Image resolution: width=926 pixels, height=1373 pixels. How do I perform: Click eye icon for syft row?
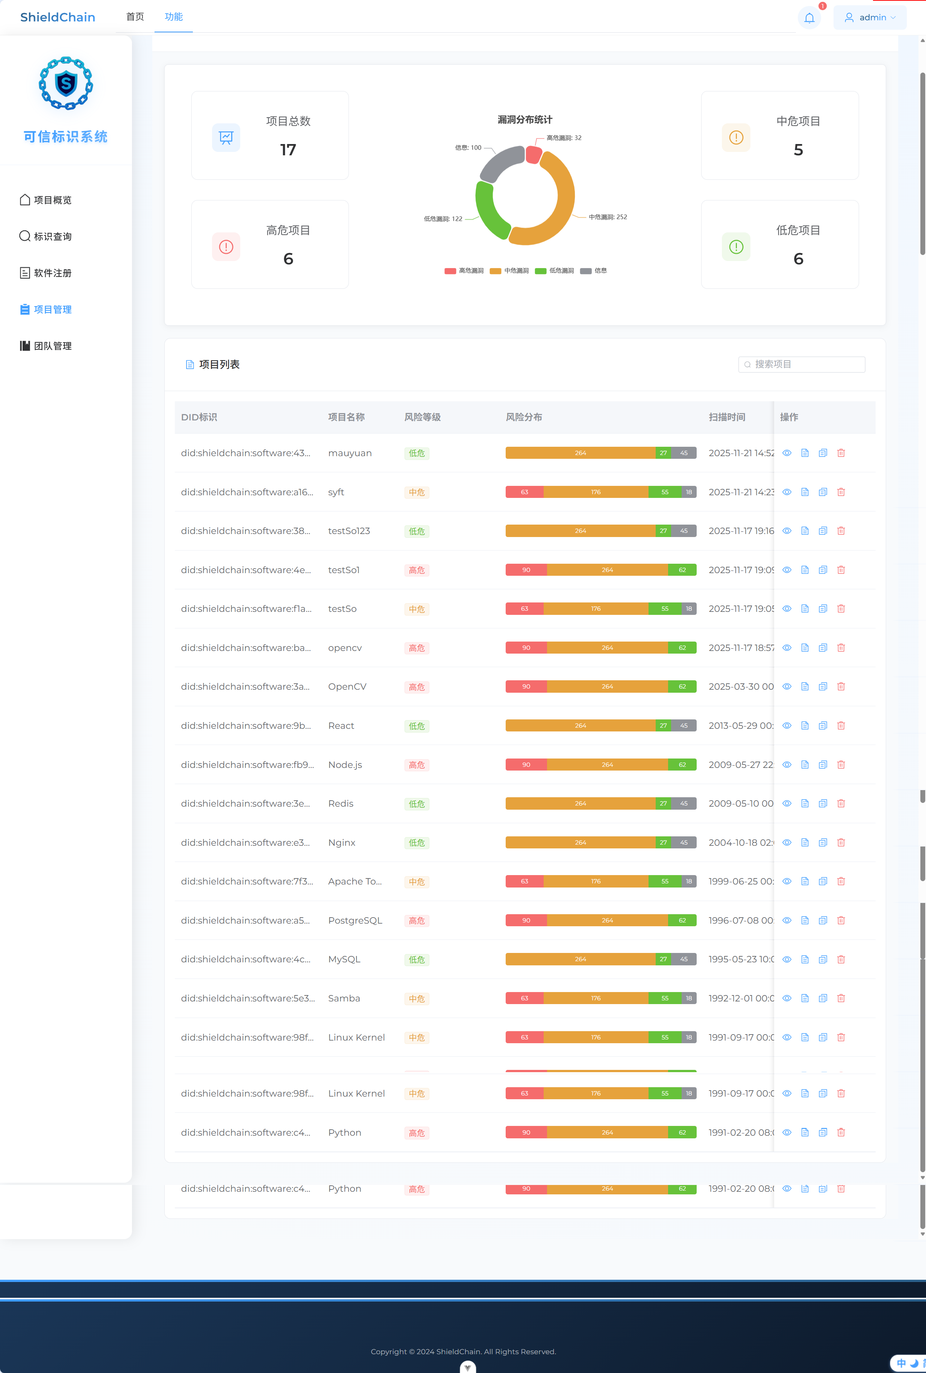tap(787, 492)
